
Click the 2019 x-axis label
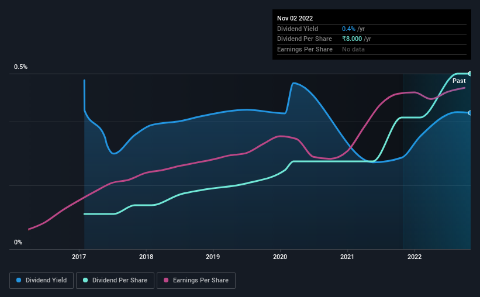click(x=213, y=257)
